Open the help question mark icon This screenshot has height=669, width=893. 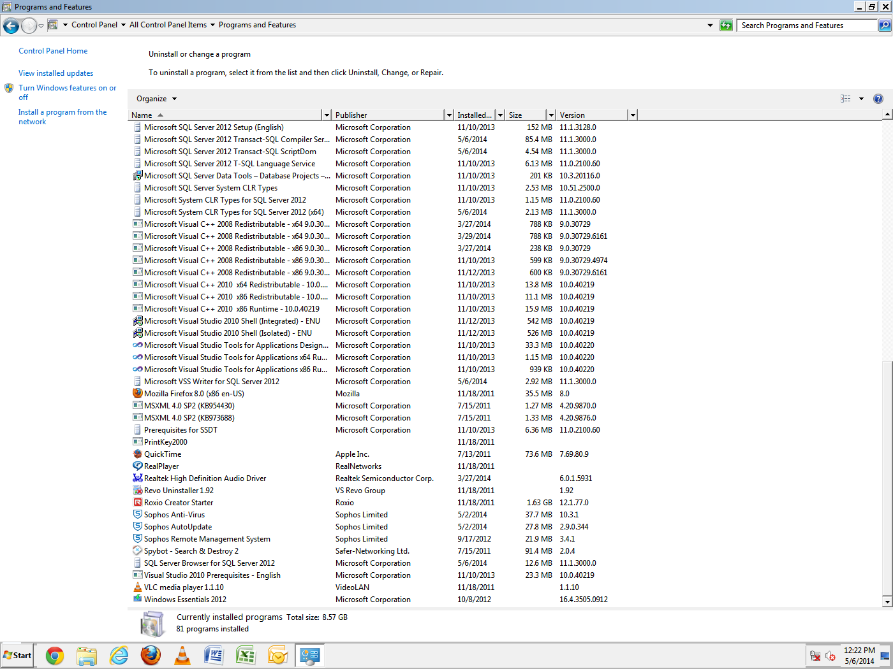point(878,99)
